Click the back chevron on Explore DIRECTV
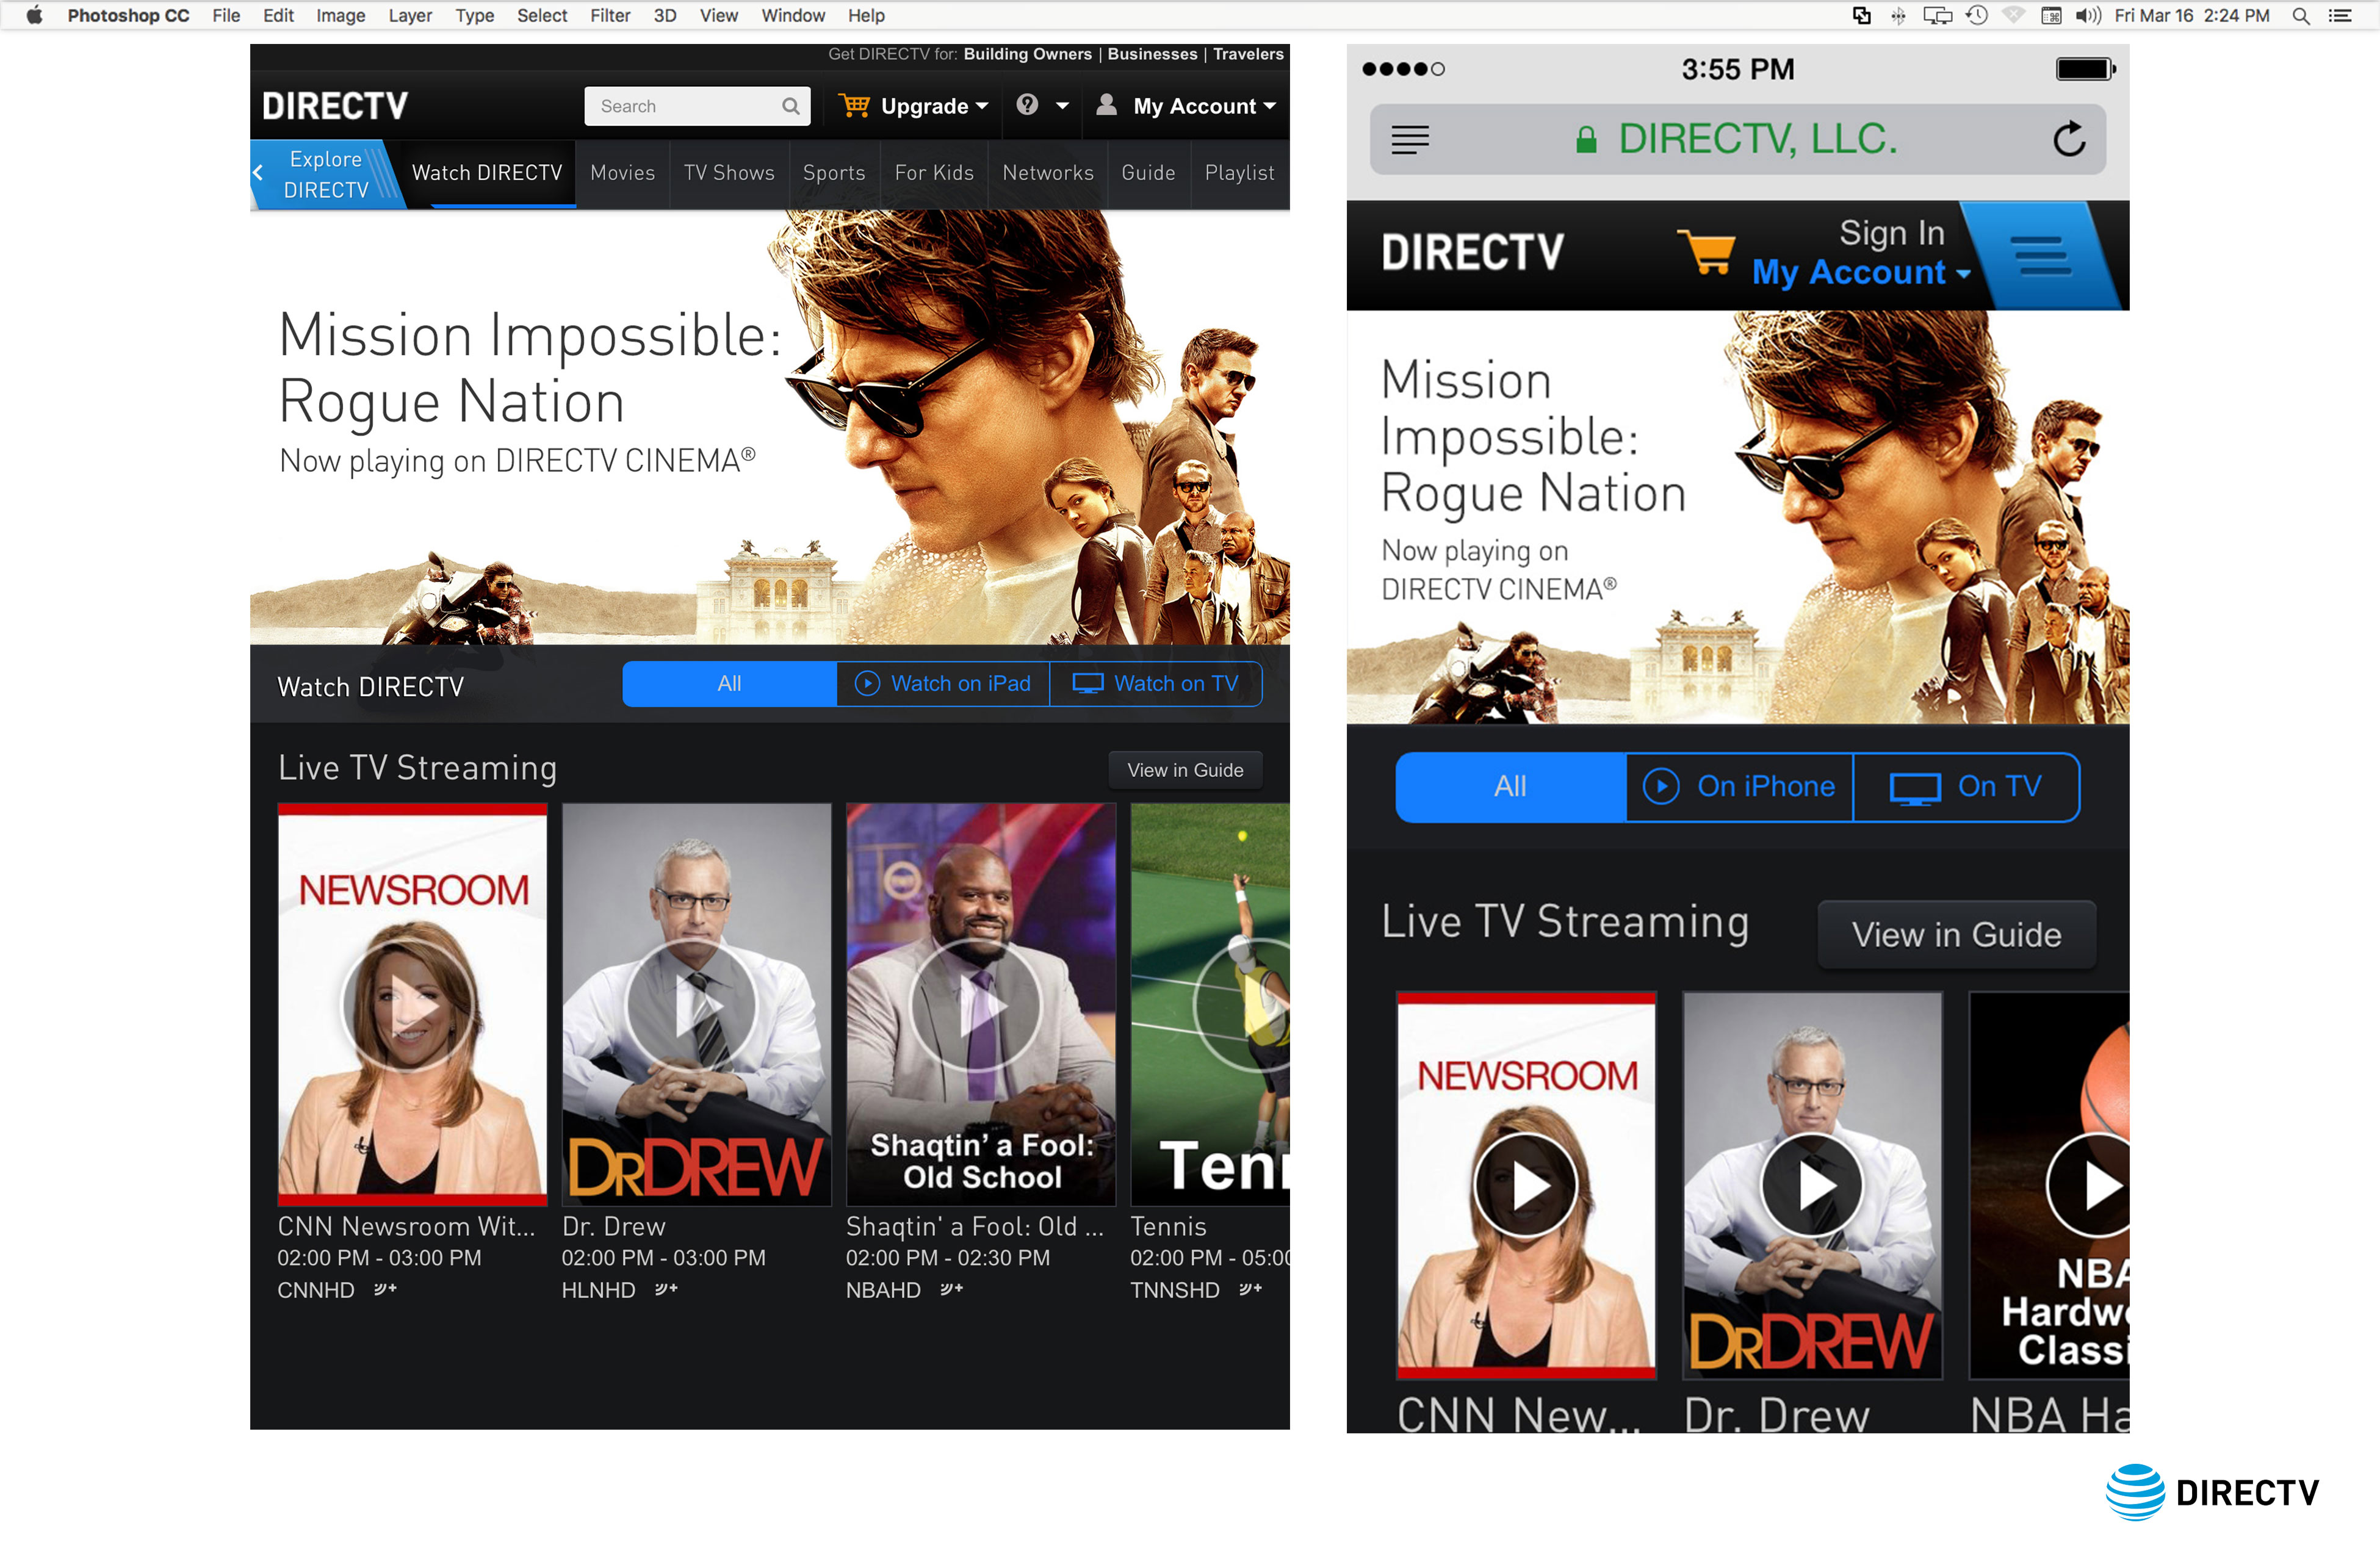The image size is (2380, 1567). (x=258, y=173)
